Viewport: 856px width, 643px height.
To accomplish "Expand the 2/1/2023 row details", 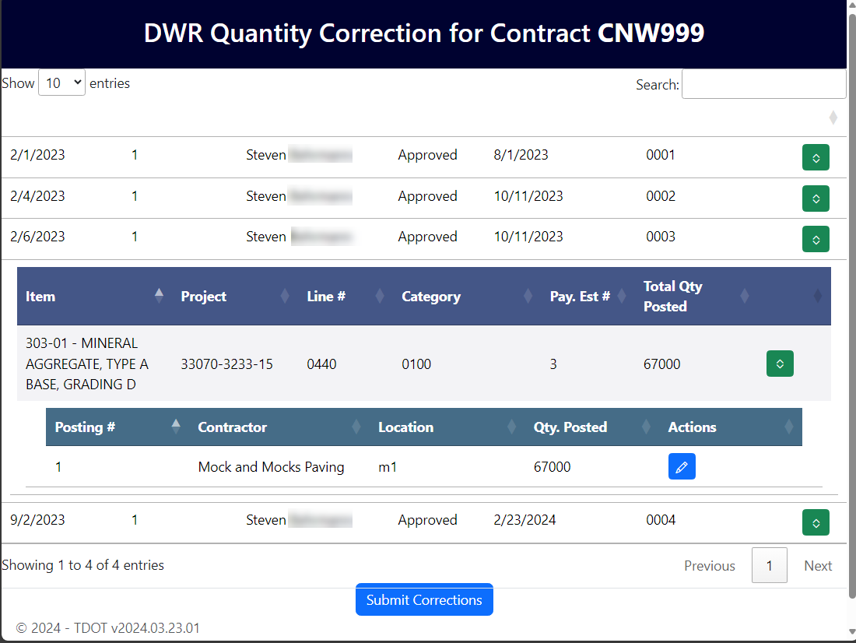I will pyautogui.click(x=816, y=157).
